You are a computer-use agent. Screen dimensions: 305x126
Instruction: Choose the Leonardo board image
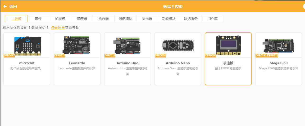[x=76, y=45]
